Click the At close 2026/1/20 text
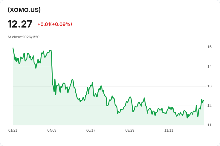The width and height of the screenshot is (220, 146). (23, 37)
